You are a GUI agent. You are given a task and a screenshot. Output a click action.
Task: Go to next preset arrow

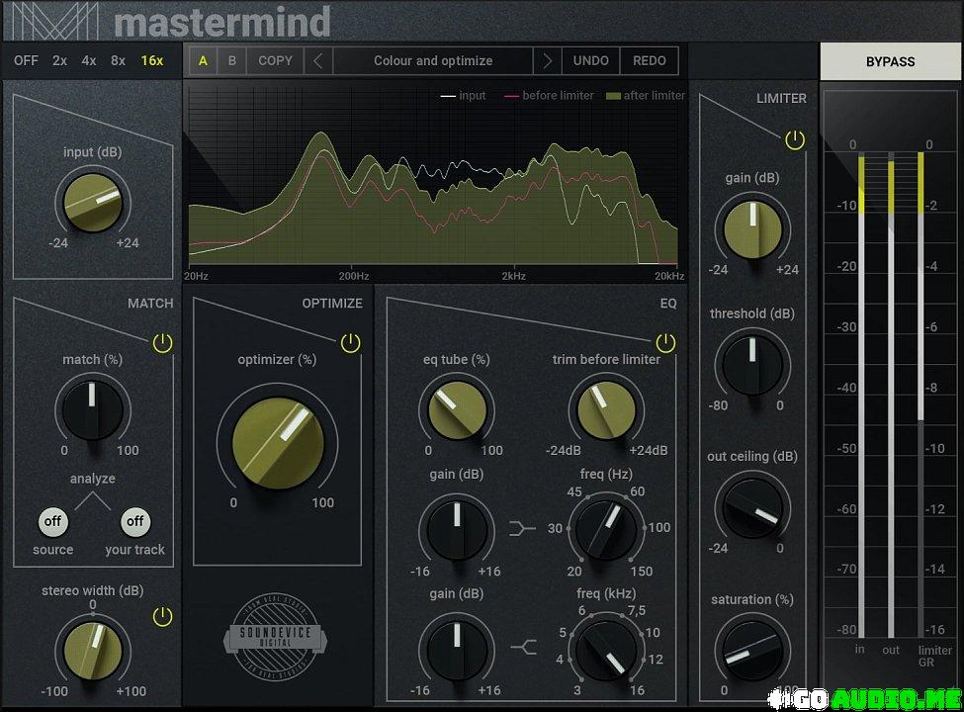[x=547, y=61]
